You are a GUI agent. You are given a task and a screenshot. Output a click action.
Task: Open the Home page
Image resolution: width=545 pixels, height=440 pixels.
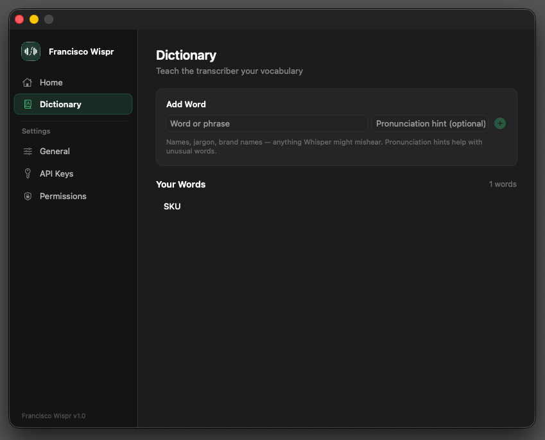coord(52,82)
